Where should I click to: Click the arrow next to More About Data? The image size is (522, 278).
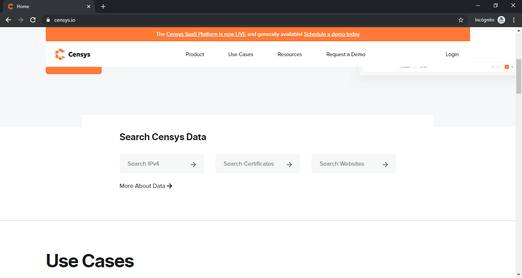coord(170,186)
